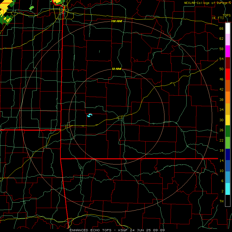Viewport: 232px width, 232px height.
Task: Click the 50 legend value
Action: (221, 69)
